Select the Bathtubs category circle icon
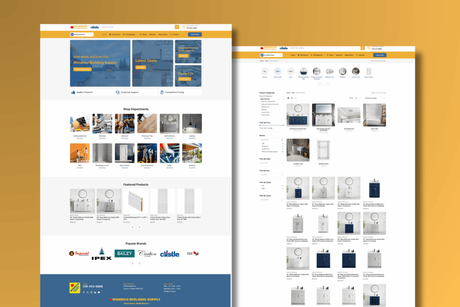Image resolution: width=460 pixels, height=307 pixels. click(342, 71)
